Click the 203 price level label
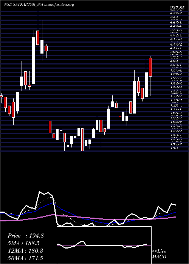The width and height of the screenshot is (189, 264). (175, 60)
